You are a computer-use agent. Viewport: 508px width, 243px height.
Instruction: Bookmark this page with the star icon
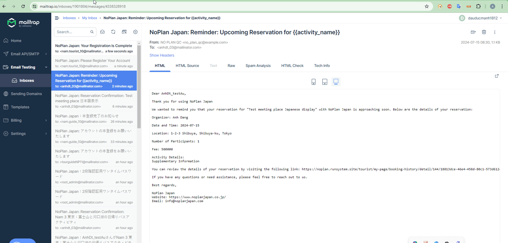(427, 6)
